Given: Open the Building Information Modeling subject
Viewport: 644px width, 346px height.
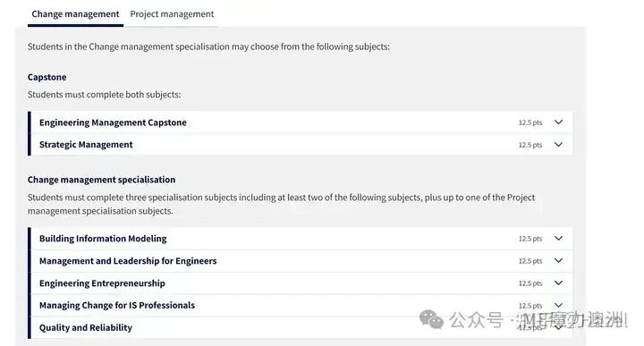Looking at the screenshot, I should [103, 239].
